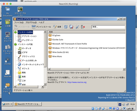Viewport: 137px width, 111px height.
Task: Open settings via wrench and screwdriver icon
Action: pos(77,27)
